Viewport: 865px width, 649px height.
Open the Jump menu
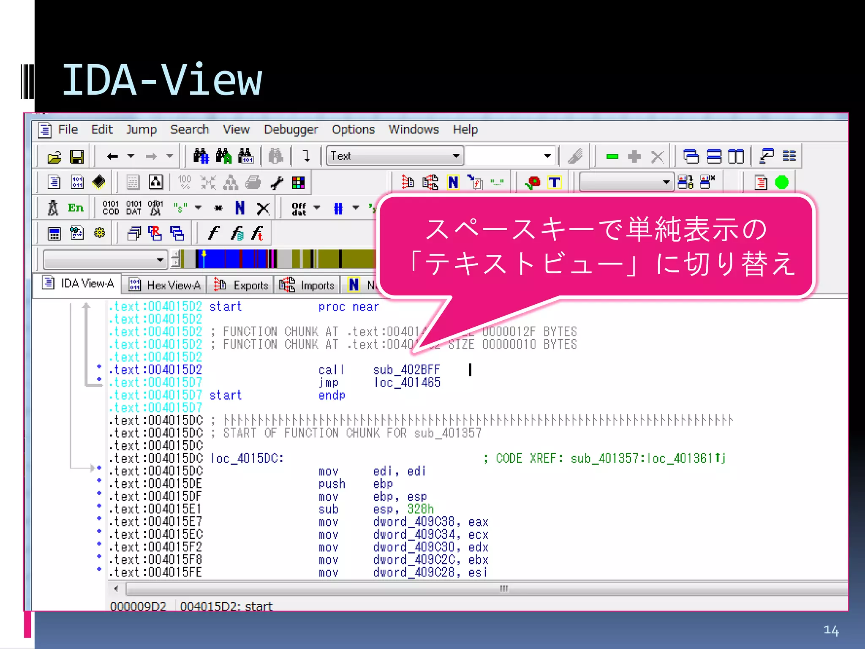(x=141, y=129)
